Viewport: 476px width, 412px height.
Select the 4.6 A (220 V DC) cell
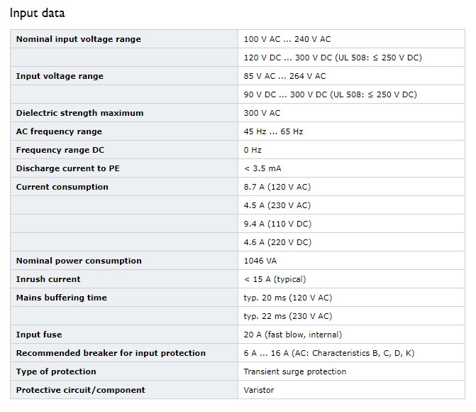pos(351,242)
